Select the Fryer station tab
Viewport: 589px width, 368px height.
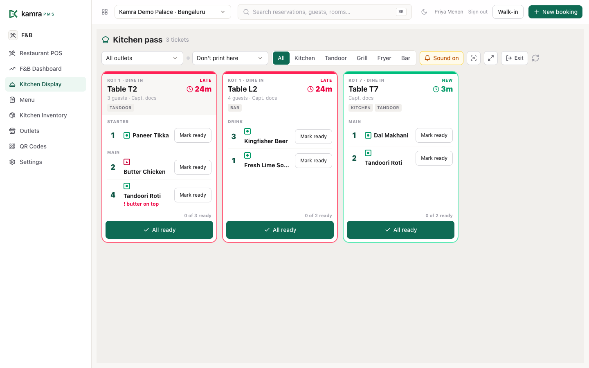tap(384, 58)
